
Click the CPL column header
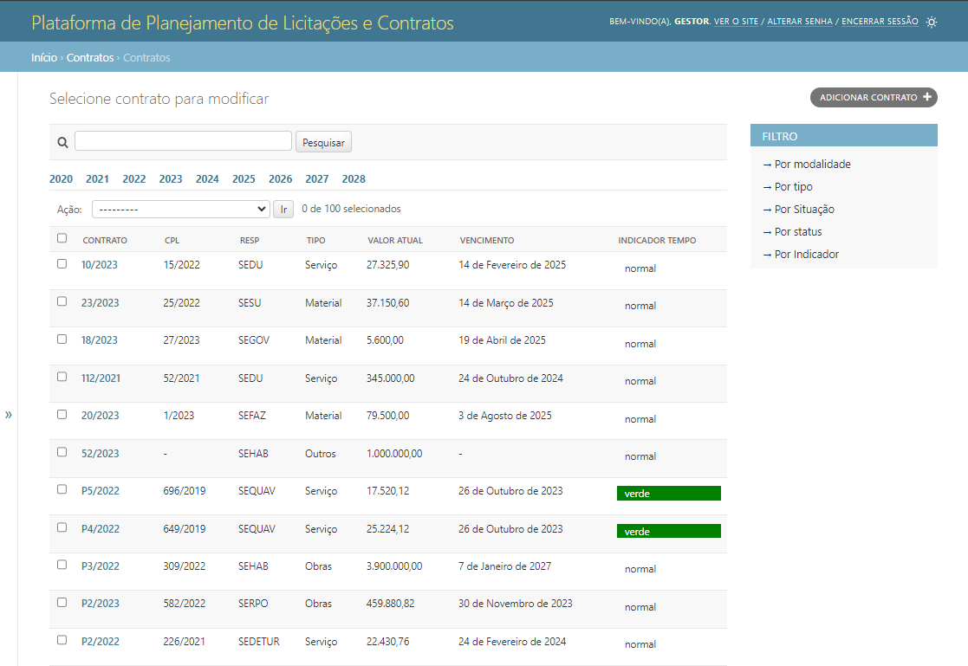172,240
